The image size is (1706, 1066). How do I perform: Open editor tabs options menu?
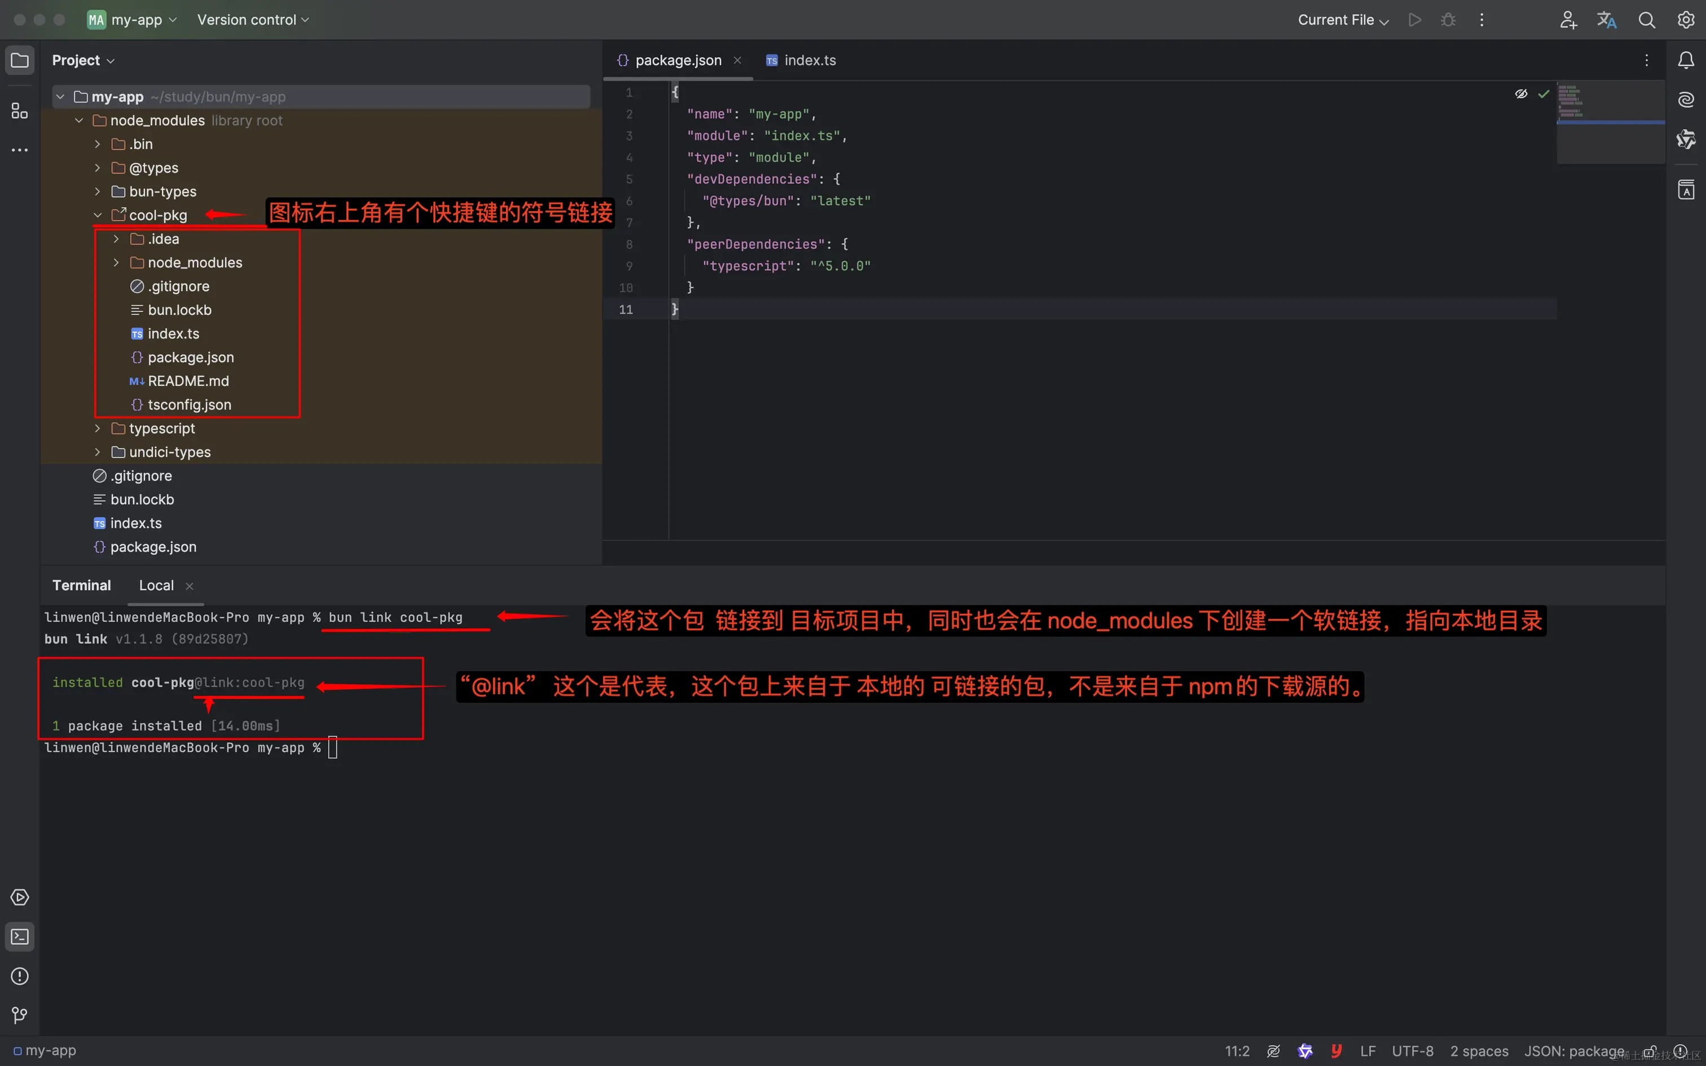point(1647,61)
